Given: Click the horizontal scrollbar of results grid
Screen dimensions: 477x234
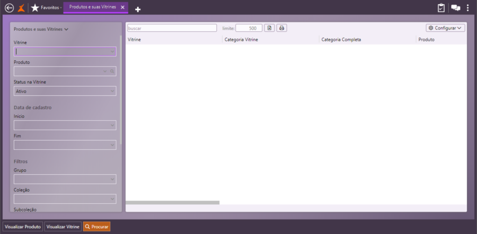Looking at the screenshot, I should tap(172, 202).
